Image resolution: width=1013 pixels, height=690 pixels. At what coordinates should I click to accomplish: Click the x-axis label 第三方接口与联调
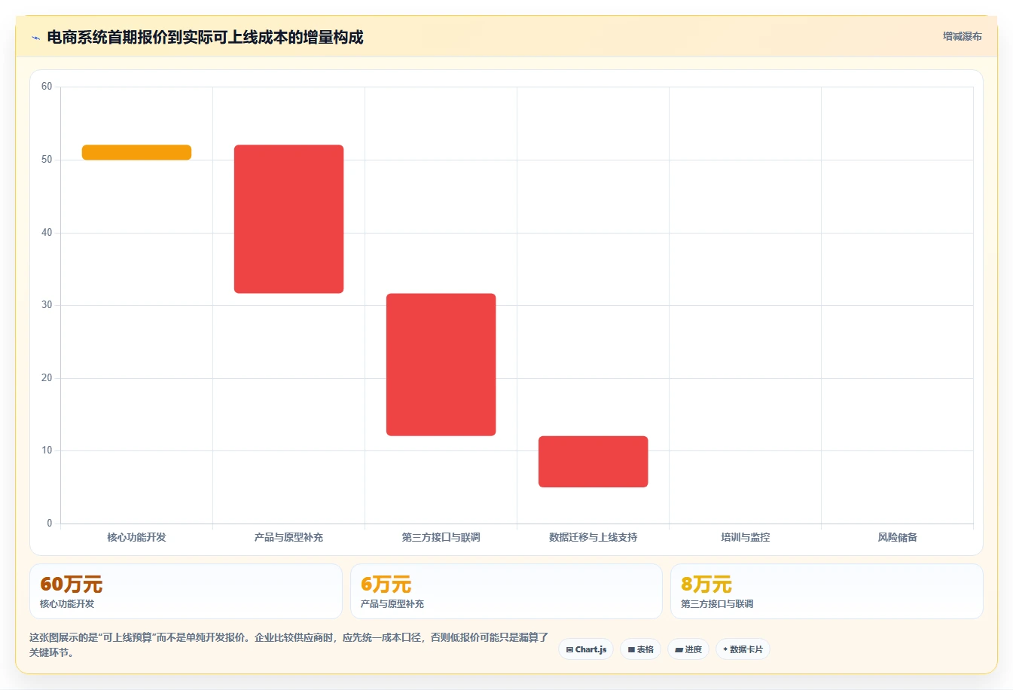pos(441,537)
